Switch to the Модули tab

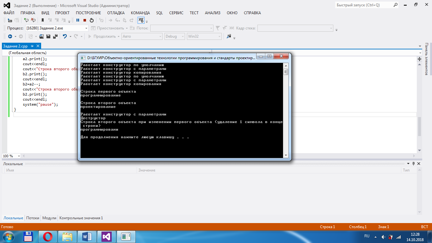[49, 218]
